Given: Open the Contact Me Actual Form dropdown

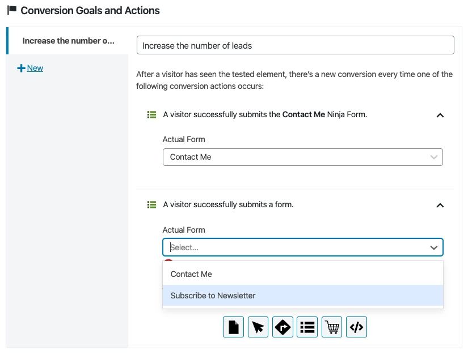Looking at the screenshot, I should click(x=303, y=157).
